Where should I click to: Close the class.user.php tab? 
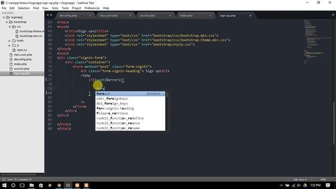(130, 16)
